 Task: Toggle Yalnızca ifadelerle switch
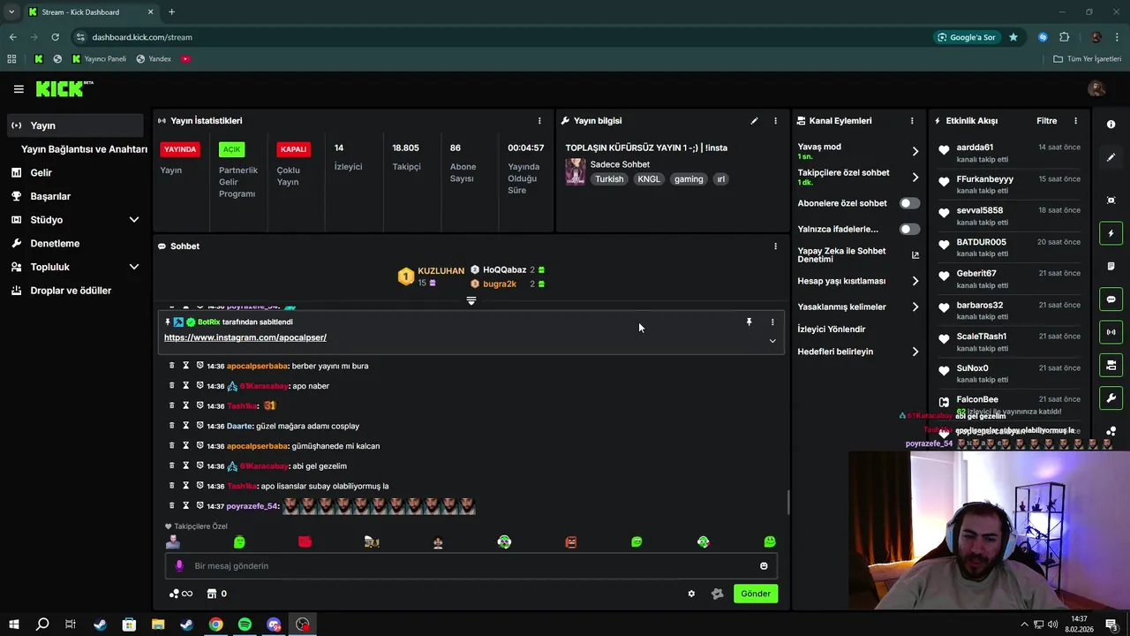tap(909, 229)
